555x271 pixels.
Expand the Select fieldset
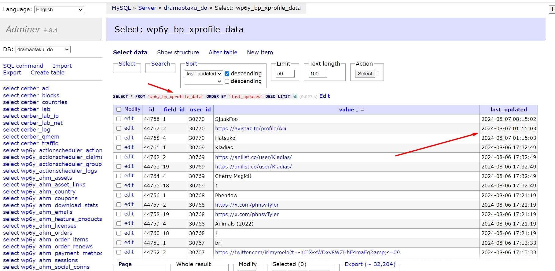tap(127, 64)
